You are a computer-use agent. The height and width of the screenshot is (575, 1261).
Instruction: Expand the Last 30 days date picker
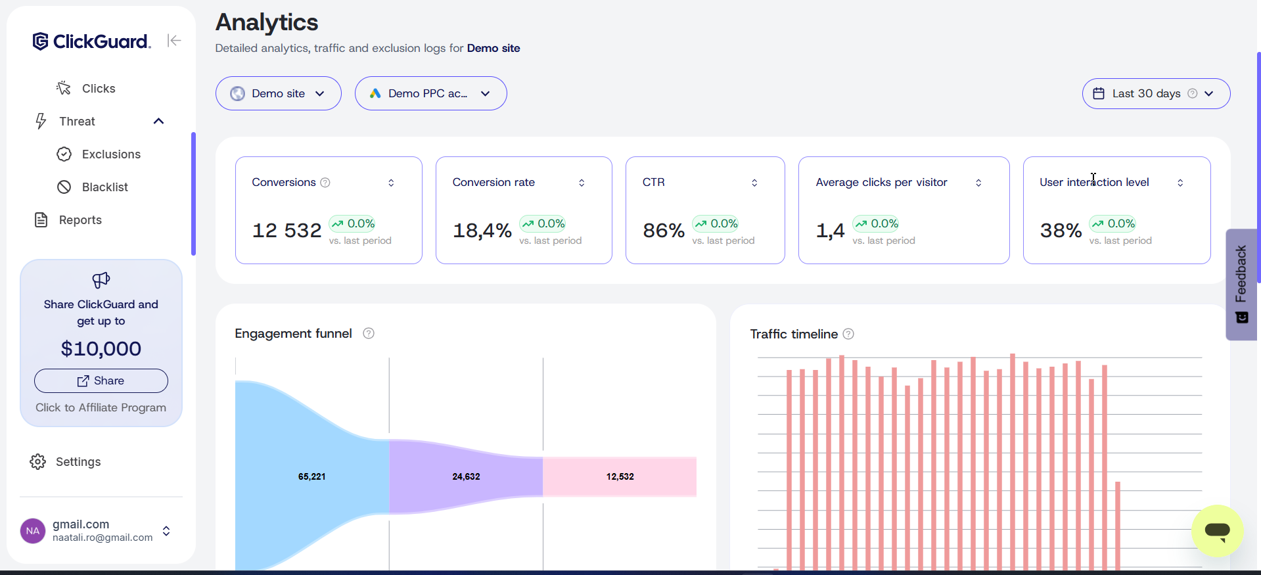point(1156,93)
